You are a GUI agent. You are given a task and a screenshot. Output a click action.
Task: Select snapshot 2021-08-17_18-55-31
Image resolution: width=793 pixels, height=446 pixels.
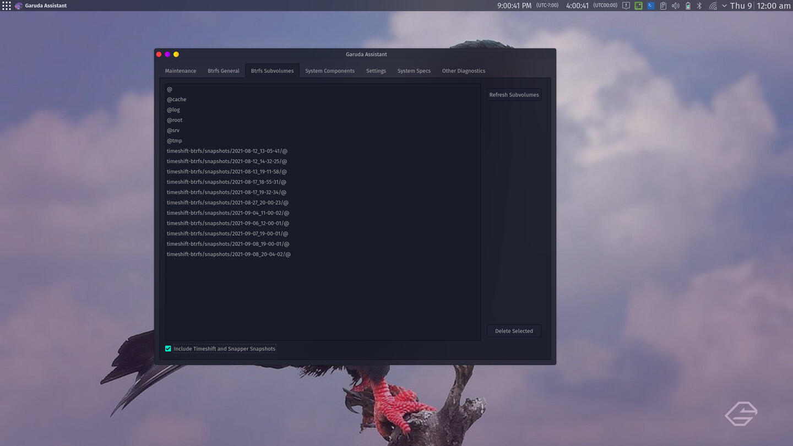point(323,182)
